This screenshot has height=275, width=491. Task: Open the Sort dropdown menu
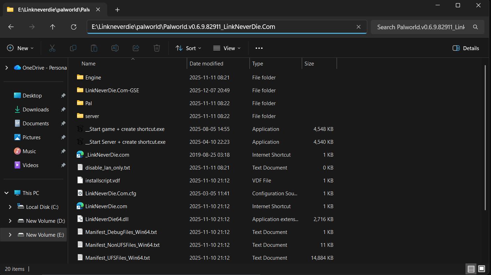[189, 48]
